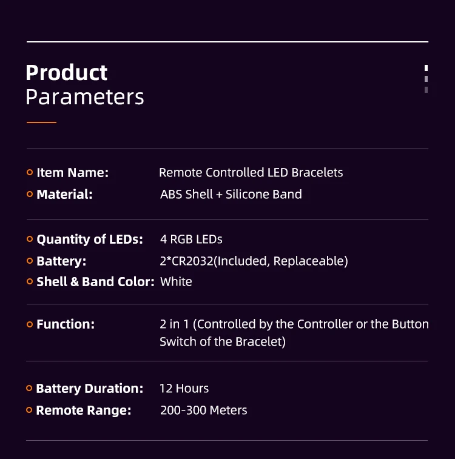The height and width of the screenshot is (459, 455).
Task: Click the "2*CR2032(Included, Replaceable)" battery text
Action: [254, 261]
